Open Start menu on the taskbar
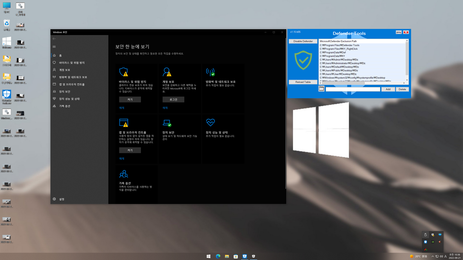The height and width of the screenshot is (260, 463). click(209, 256)
